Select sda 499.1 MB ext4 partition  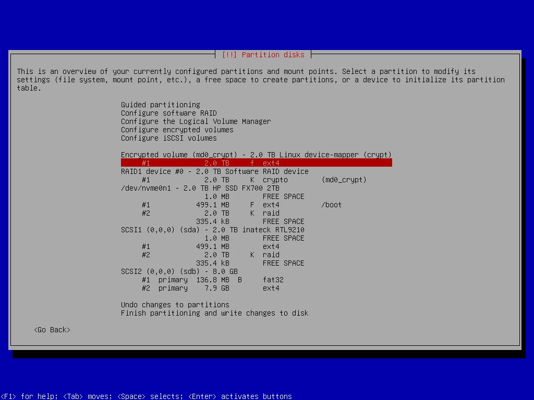(210, 246)
